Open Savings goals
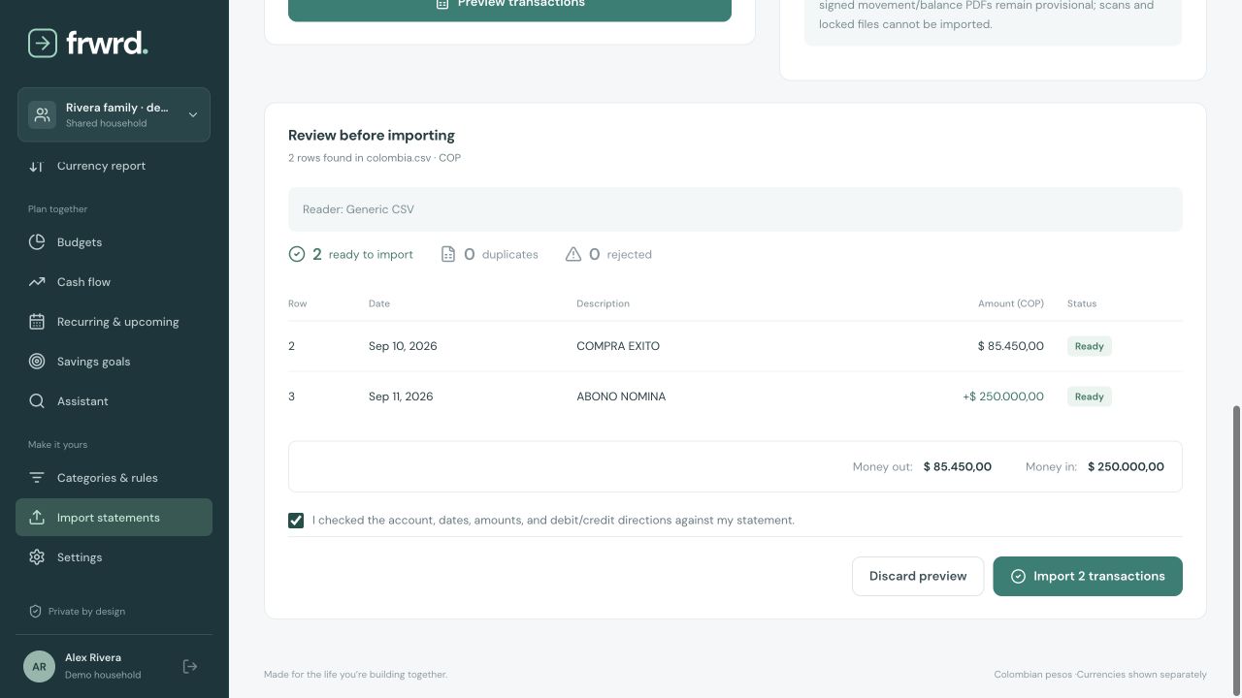The height and width of the screenshot is (698, 1242). click(114, 362)
